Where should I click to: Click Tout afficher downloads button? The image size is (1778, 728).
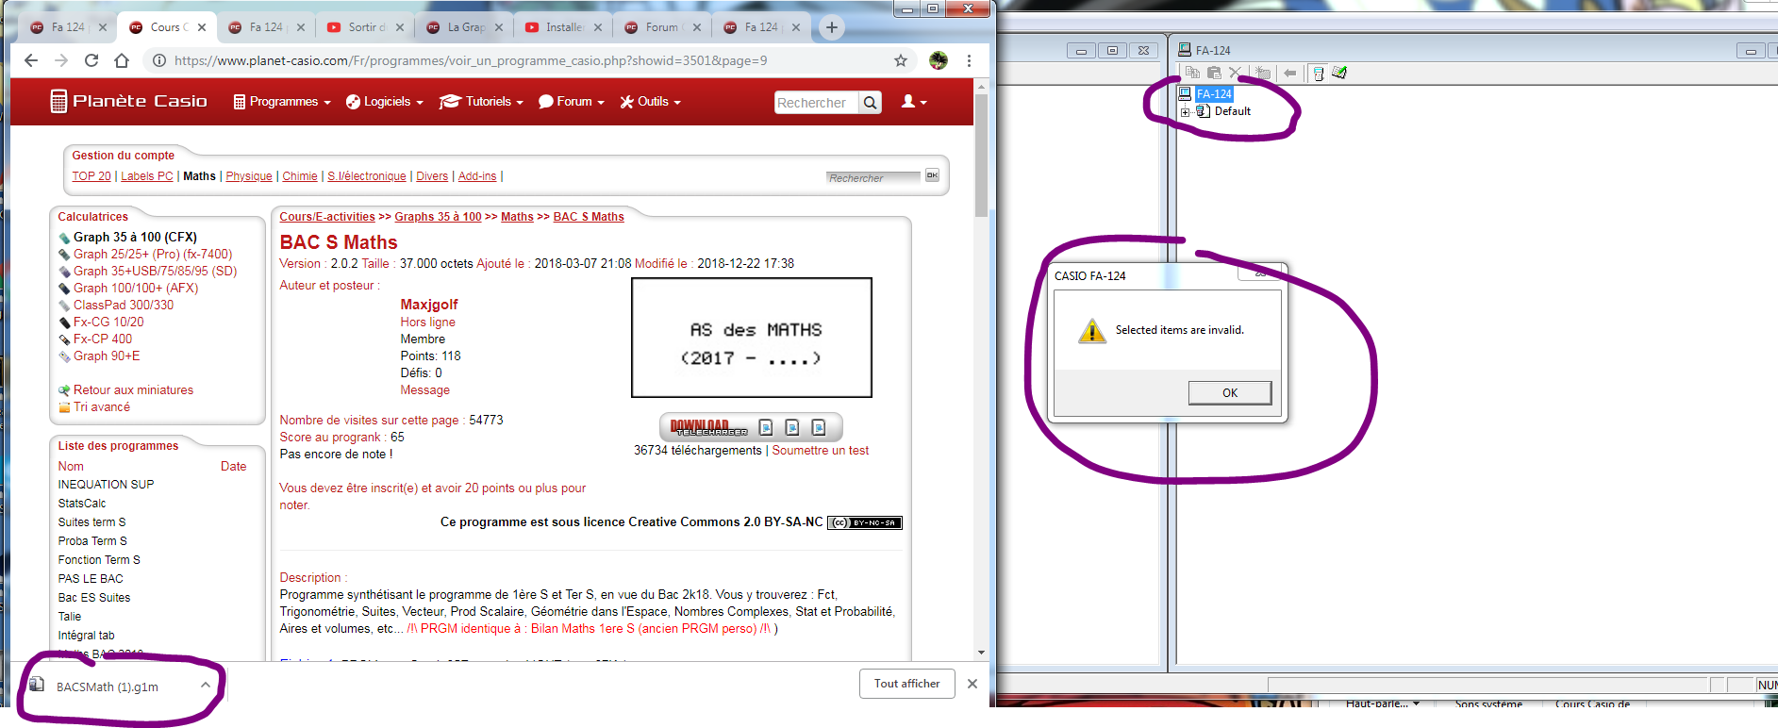pos(907,684)
